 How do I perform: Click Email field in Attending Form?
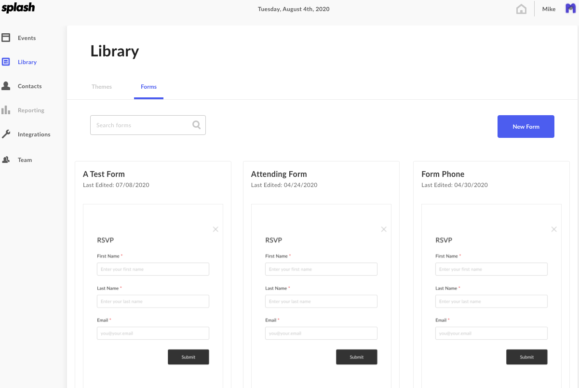point(321,333)
